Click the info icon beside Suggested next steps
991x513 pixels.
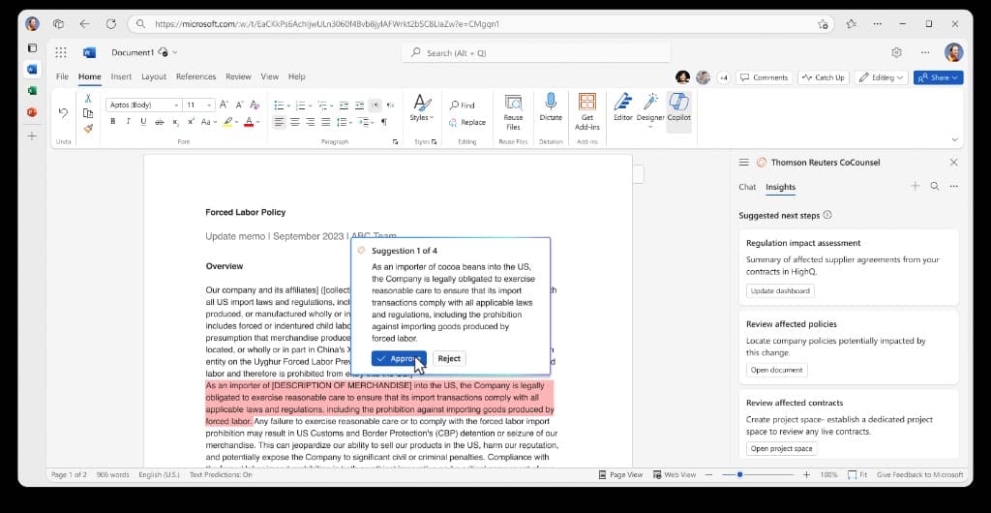tap(827, 215)
